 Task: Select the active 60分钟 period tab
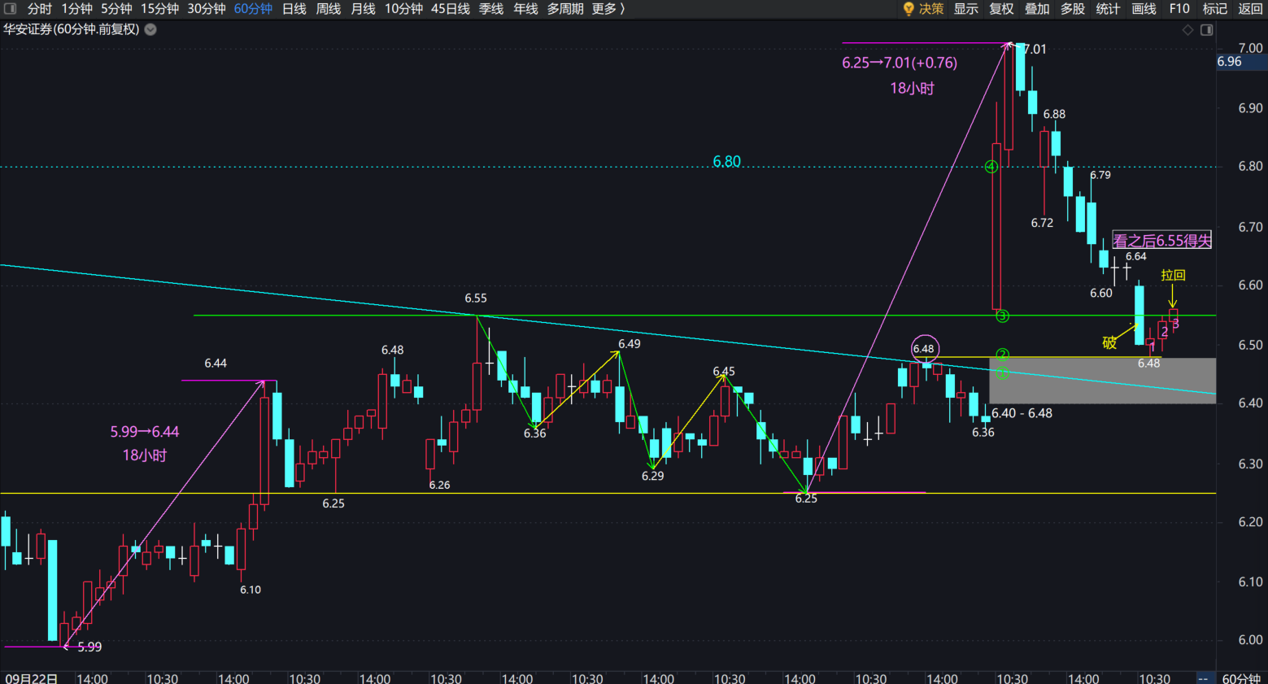tap(253, 9)
